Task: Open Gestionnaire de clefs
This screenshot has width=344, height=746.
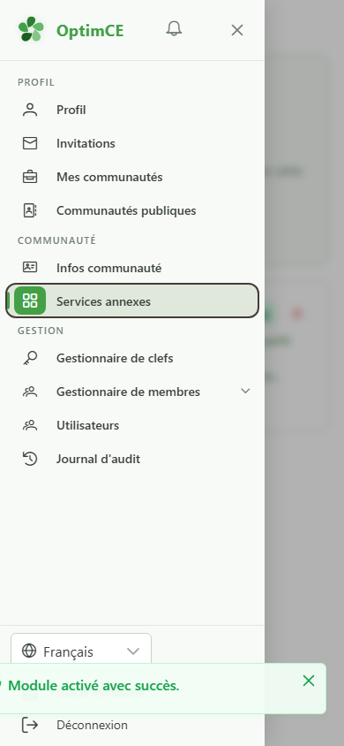Action: click(132, 358)
